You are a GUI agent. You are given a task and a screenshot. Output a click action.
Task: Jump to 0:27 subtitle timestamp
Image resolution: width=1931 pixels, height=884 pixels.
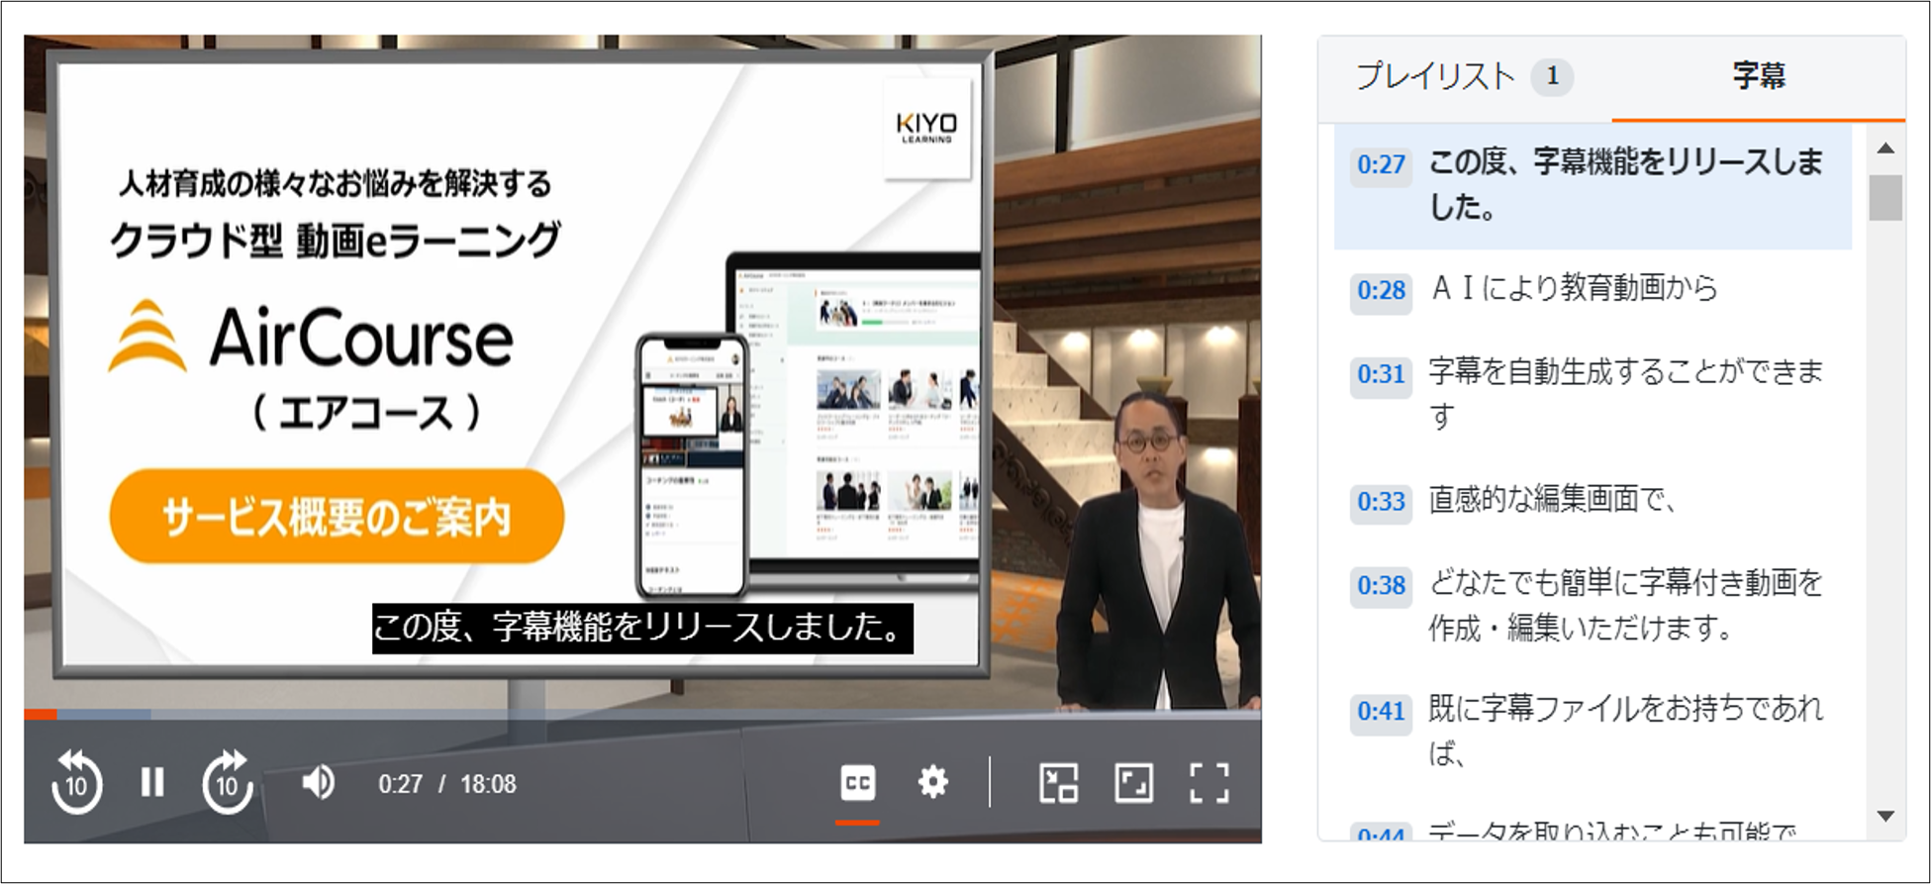1381,164
